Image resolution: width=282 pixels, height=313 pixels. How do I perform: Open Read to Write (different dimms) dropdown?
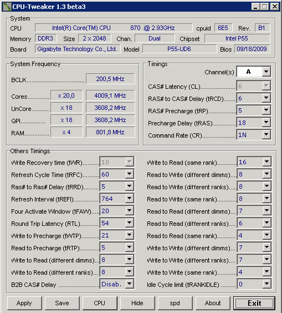(x=266, y=174)
